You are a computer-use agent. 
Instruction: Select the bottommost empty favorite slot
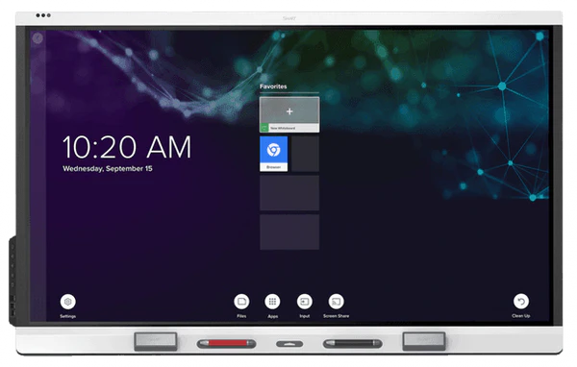pyautogui.click(x=289, y=232)
